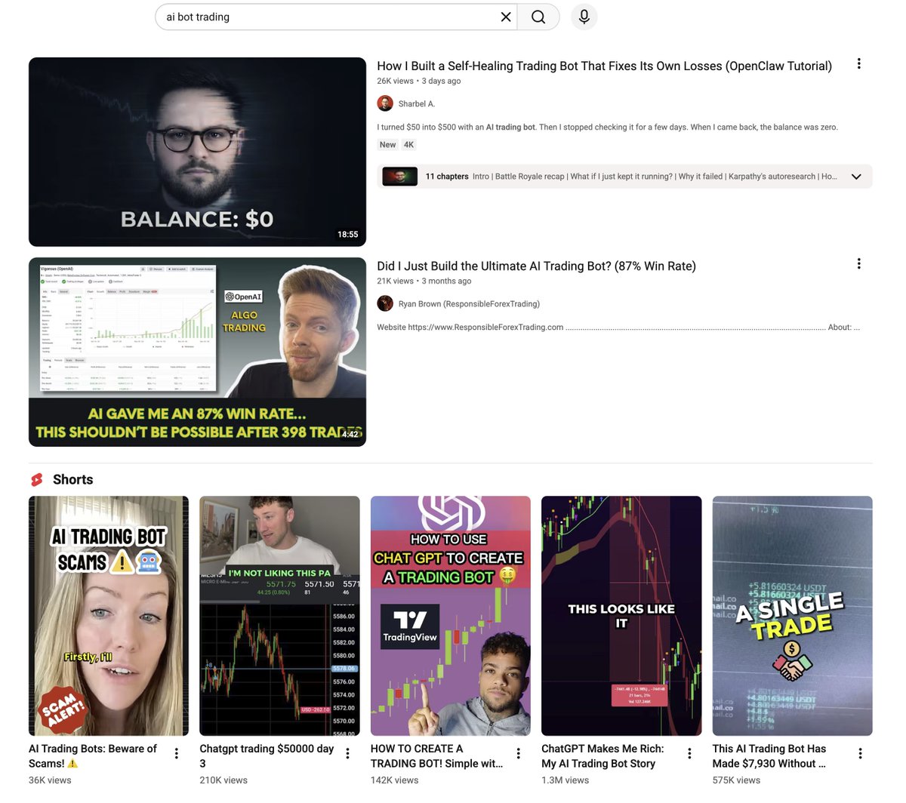Expand the 11 chapters dropdown arrow

[856, 177]
